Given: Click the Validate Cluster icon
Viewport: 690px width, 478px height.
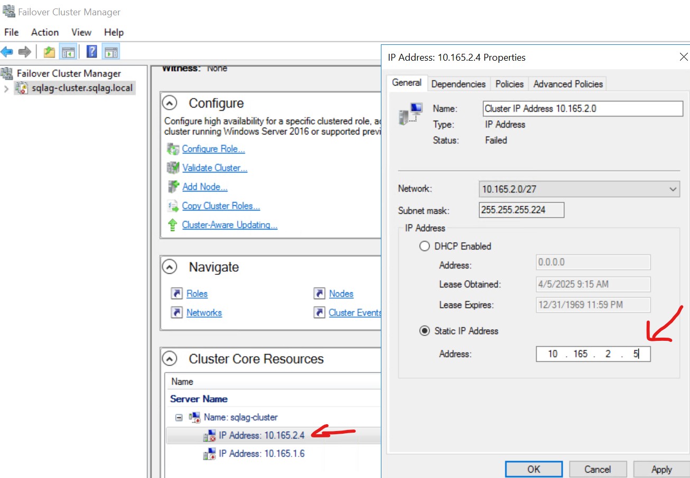Looking at the screenshot, I should point(173,168).
